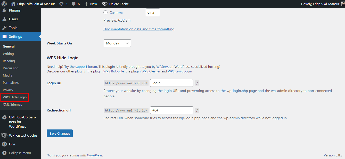Switch to the Permalinks settings page

pyautogui.click(x=11, y=82)
